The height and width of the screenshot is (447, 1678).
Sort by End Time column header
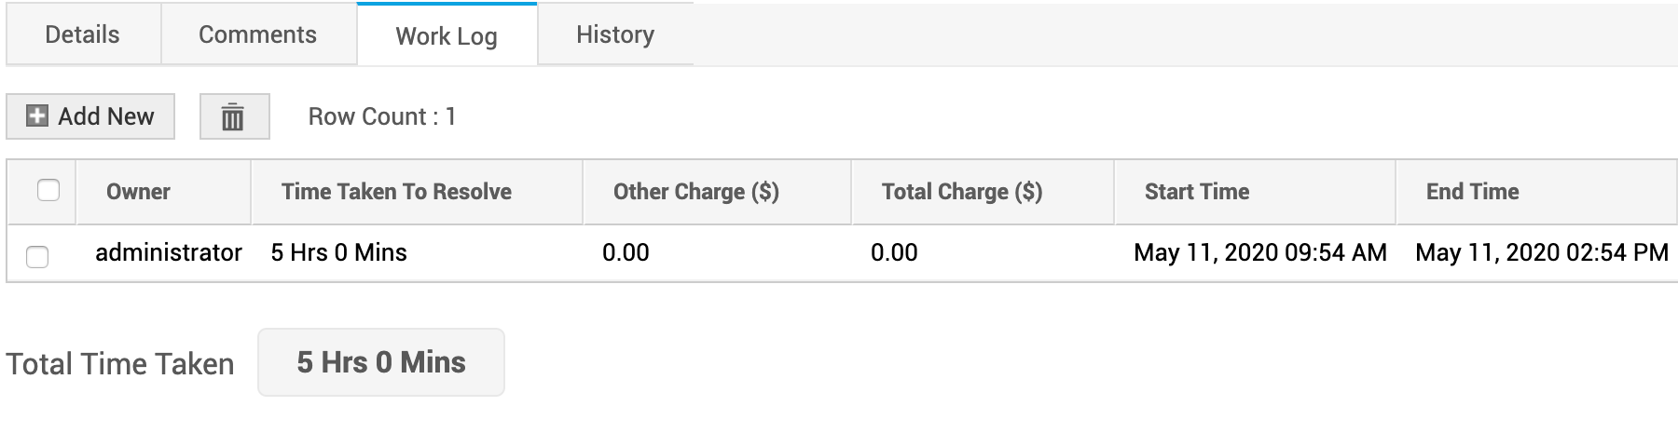(1472, 192)
